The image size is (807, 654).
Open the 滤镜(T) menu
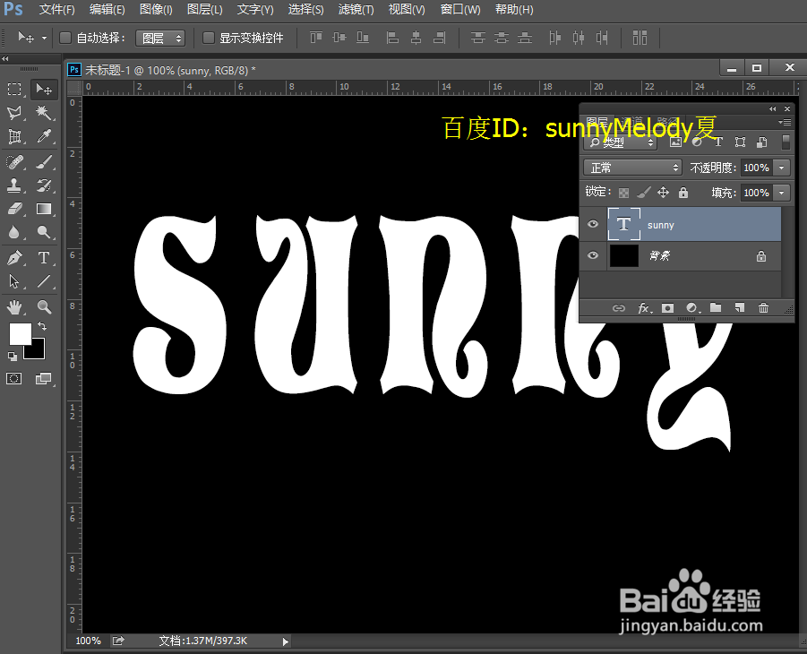click(356, 9)
